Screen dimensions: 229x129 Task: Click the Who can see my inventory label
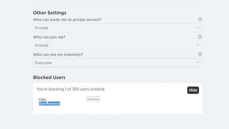(58, 54)
